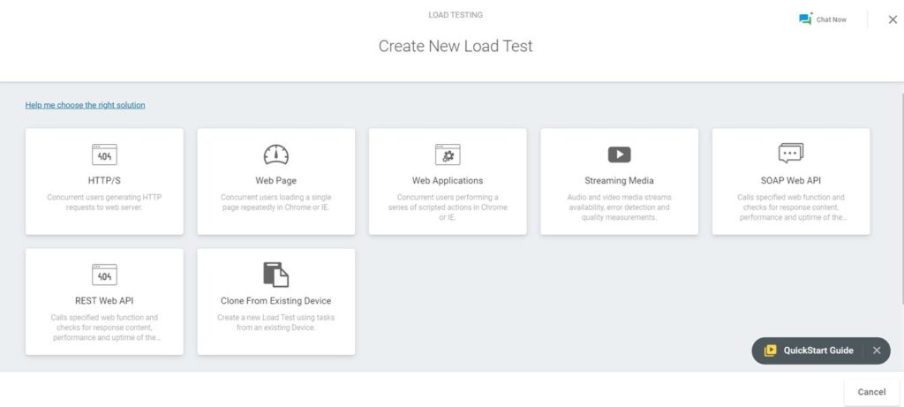Select the Web Page speedometer icon
This screenshot has height=407, width=904.
tap(276, 155)
